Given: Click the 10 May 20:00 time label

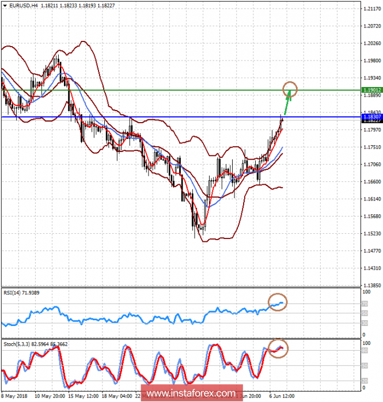Looking at the screenshot, I should (51, 396).
